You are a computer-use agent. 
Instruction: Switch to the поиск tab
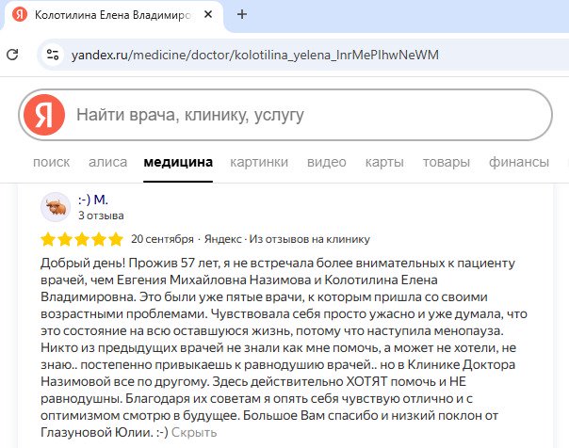point(51,162)
